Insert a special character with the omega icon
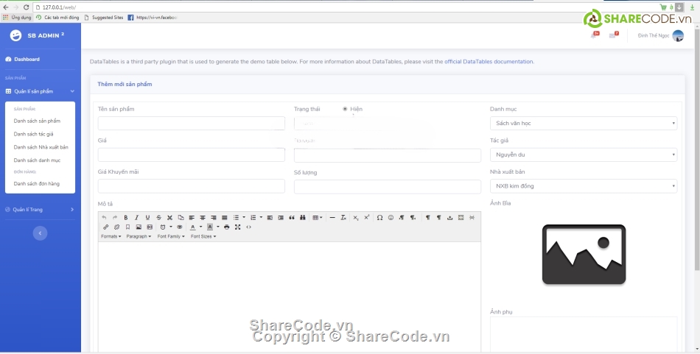This screenshot has height=354, width=700. (379, 218)
